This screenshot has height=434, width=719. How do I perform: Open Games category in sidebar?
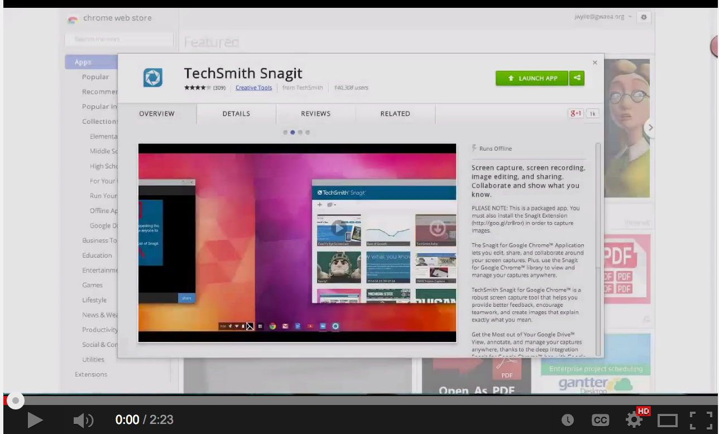click(92, 285)
